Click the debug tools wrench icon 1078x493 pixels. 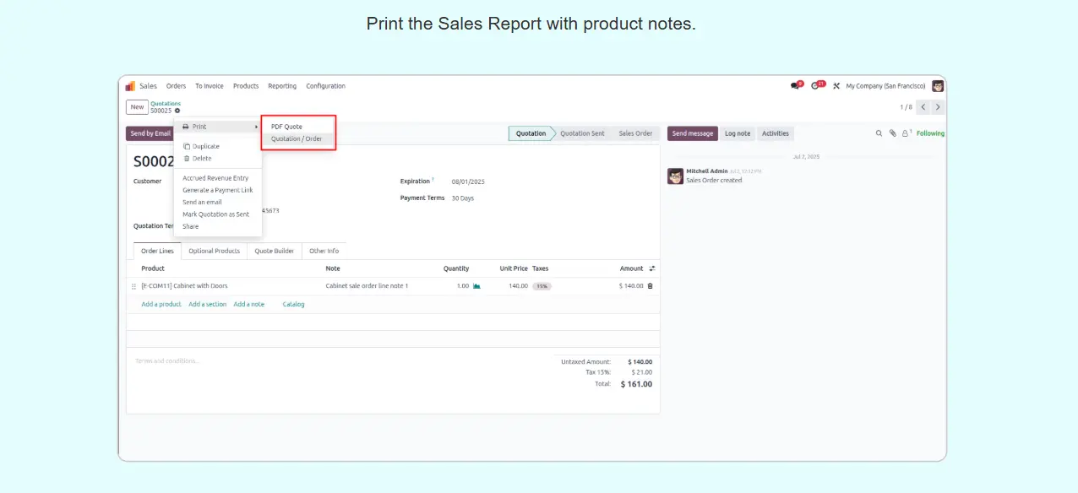(x=836, y=86)
